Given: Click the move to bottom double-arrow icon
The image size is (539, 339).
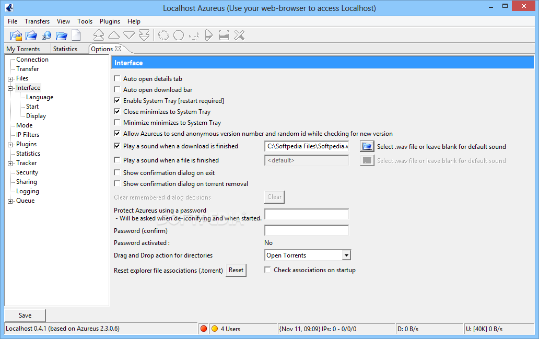Looking at the screenshot, I should (x=144, y=35).
